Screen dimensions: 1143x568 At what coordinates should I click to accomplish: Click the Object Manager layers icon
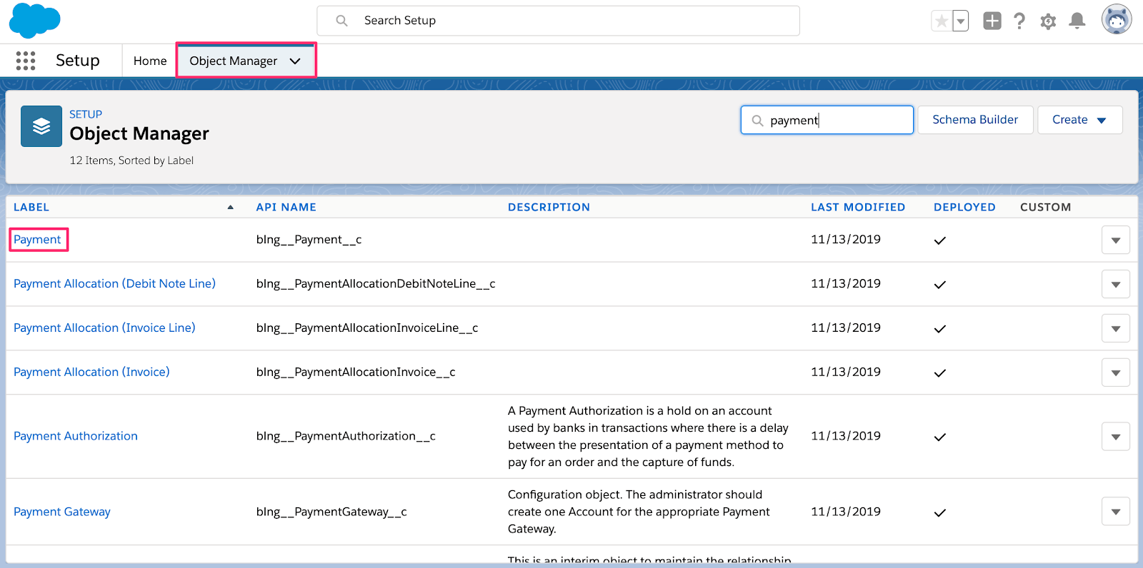41,126
